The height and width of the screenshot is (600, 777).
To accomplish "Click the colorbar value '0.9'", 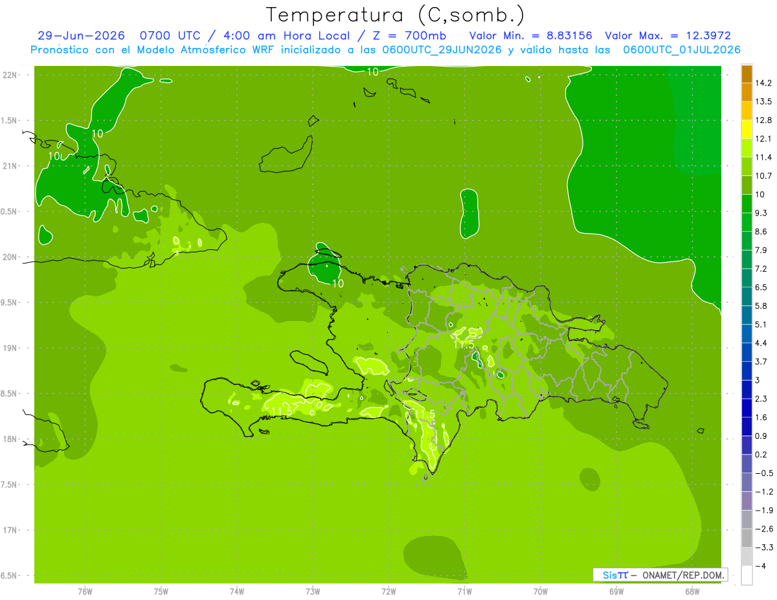I will (x=761, y=436).
